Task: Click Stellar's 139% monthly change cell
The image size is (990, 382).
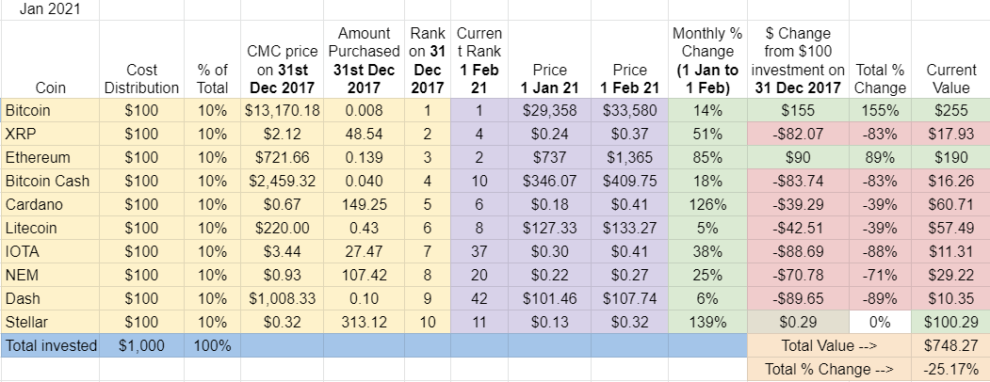Action: tap(706, 322)
